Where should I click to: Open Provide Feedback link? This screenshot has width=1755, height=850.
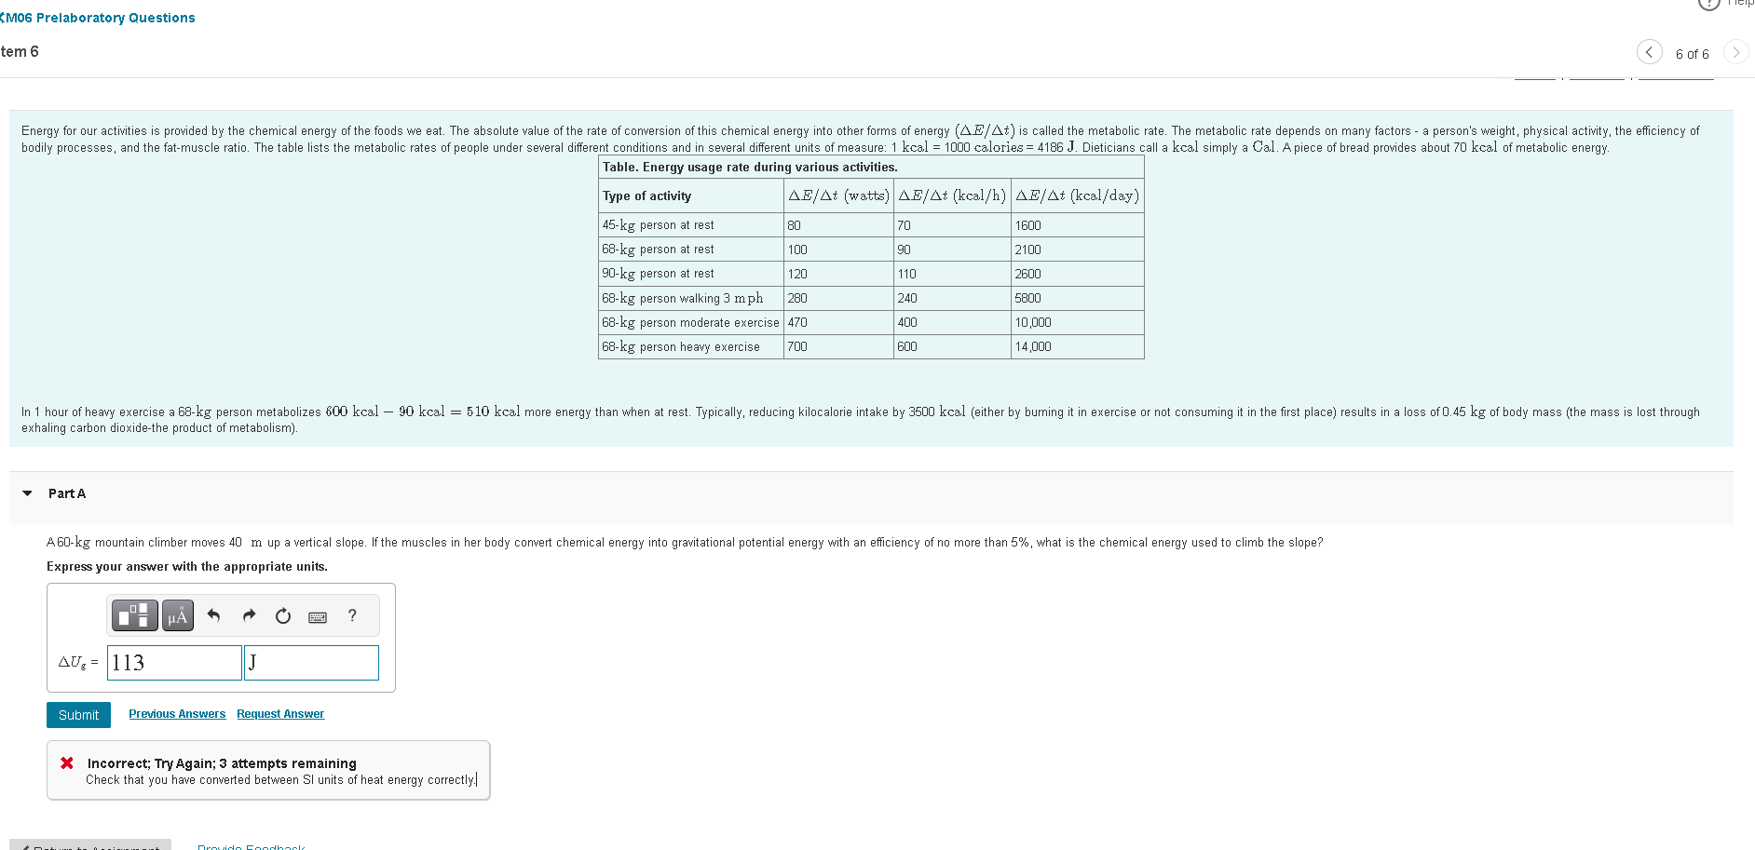coord(252,846)
